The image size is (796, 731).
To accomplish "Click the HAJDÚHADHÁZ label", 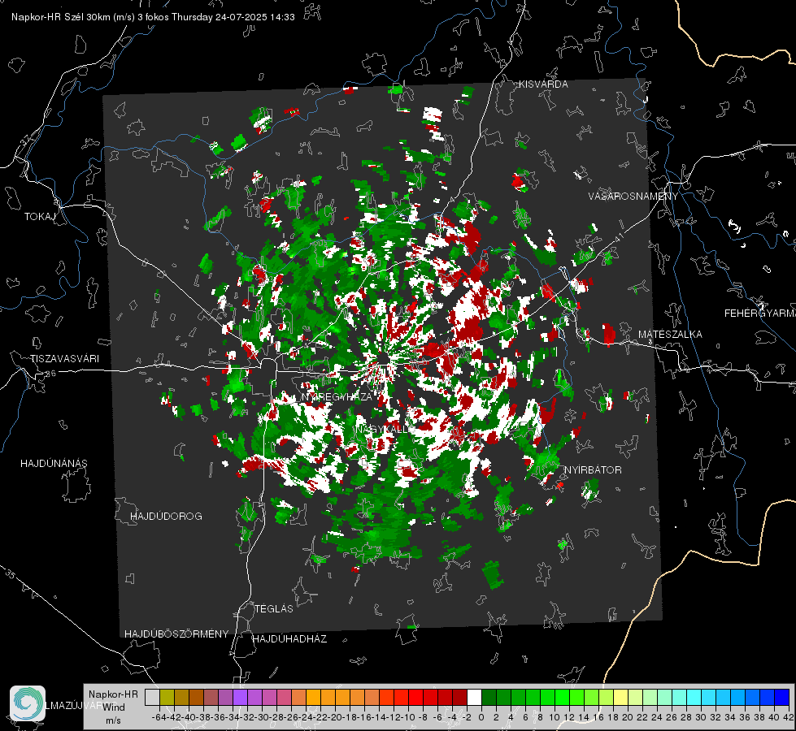I will pos(289,639).
